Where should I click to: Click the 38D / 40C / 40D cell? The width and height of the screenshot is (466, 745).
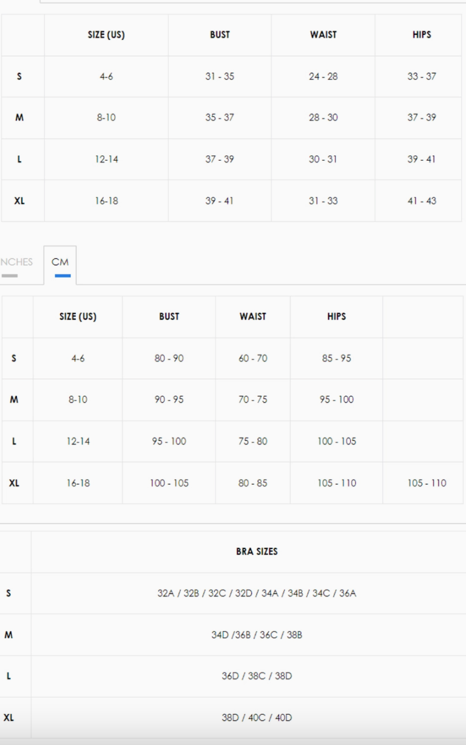pos(257,718)
